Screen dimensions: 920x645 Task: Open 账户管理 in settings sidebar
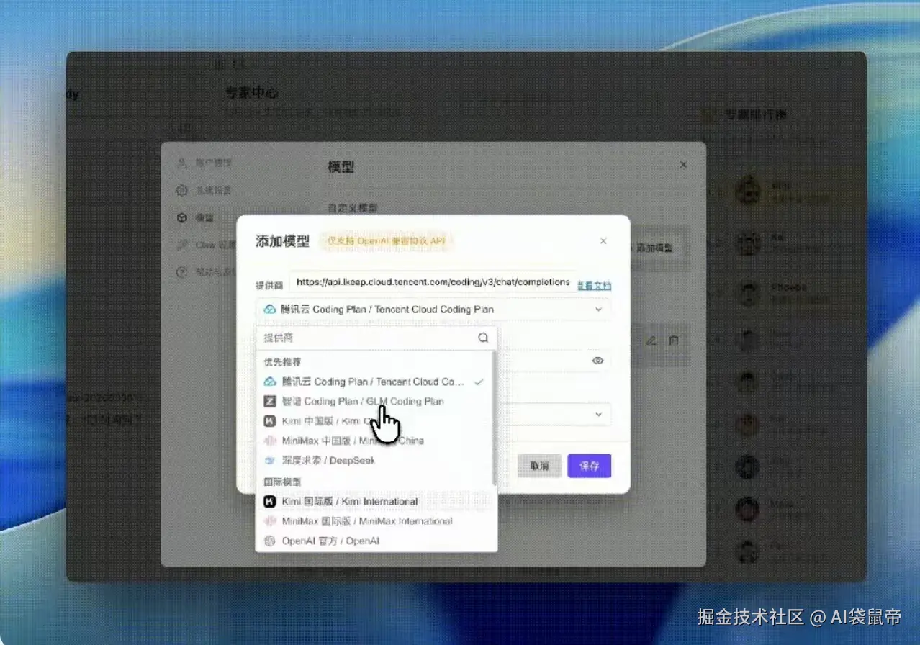click(205, 163)
